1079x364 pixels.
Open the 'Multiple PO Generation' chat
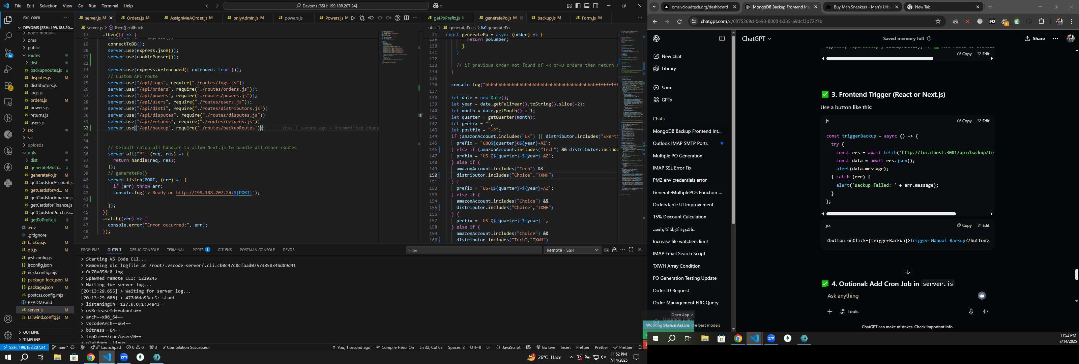pyautogui.click(x=677, y=156)
